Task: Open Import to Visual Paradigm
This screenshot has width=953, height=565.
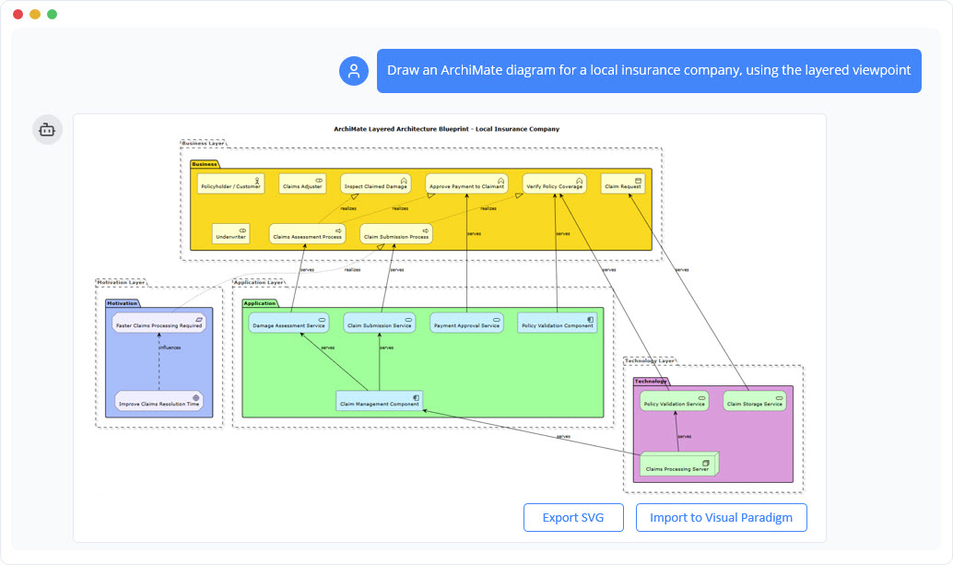Action: [x=721, y=517]
